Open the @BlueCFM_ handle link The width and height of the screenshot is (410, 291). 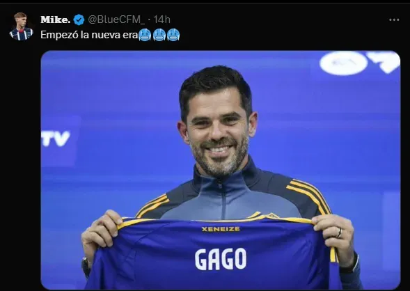116,19
